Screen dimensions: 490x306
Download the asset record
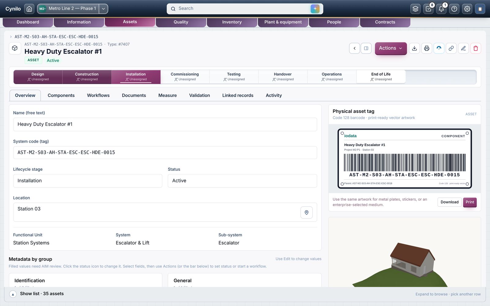coord(414,48)
